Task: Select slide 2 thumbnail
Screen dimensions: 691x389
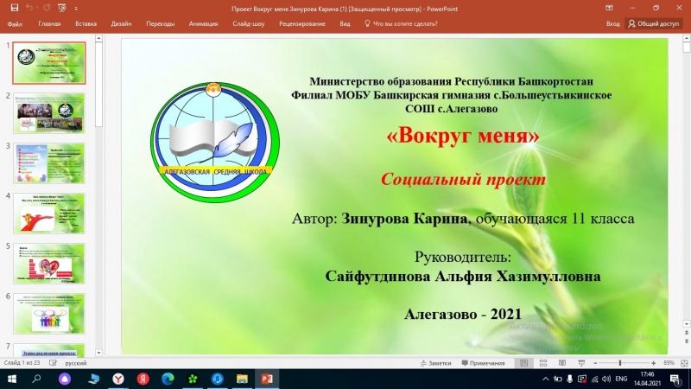Action: coord(49,113)
